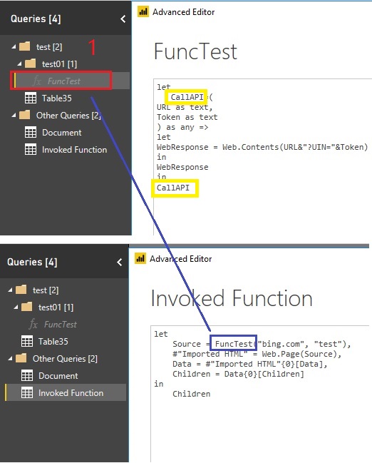Click the final 'Children' line in the Invoked Function code

point(191,394)
